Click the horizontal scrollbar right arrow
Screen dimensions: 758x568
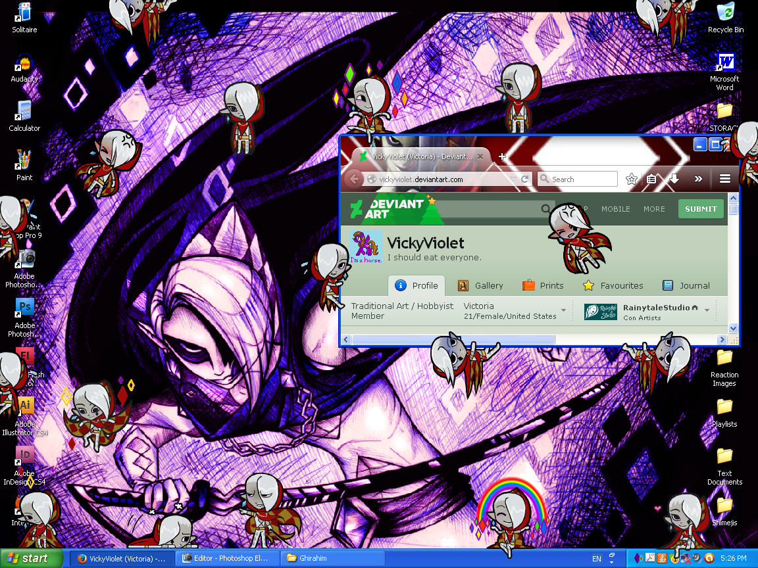(x=722, y=339)
